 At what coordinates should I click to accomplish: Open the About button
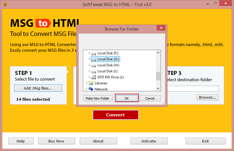tap(98, 141)
